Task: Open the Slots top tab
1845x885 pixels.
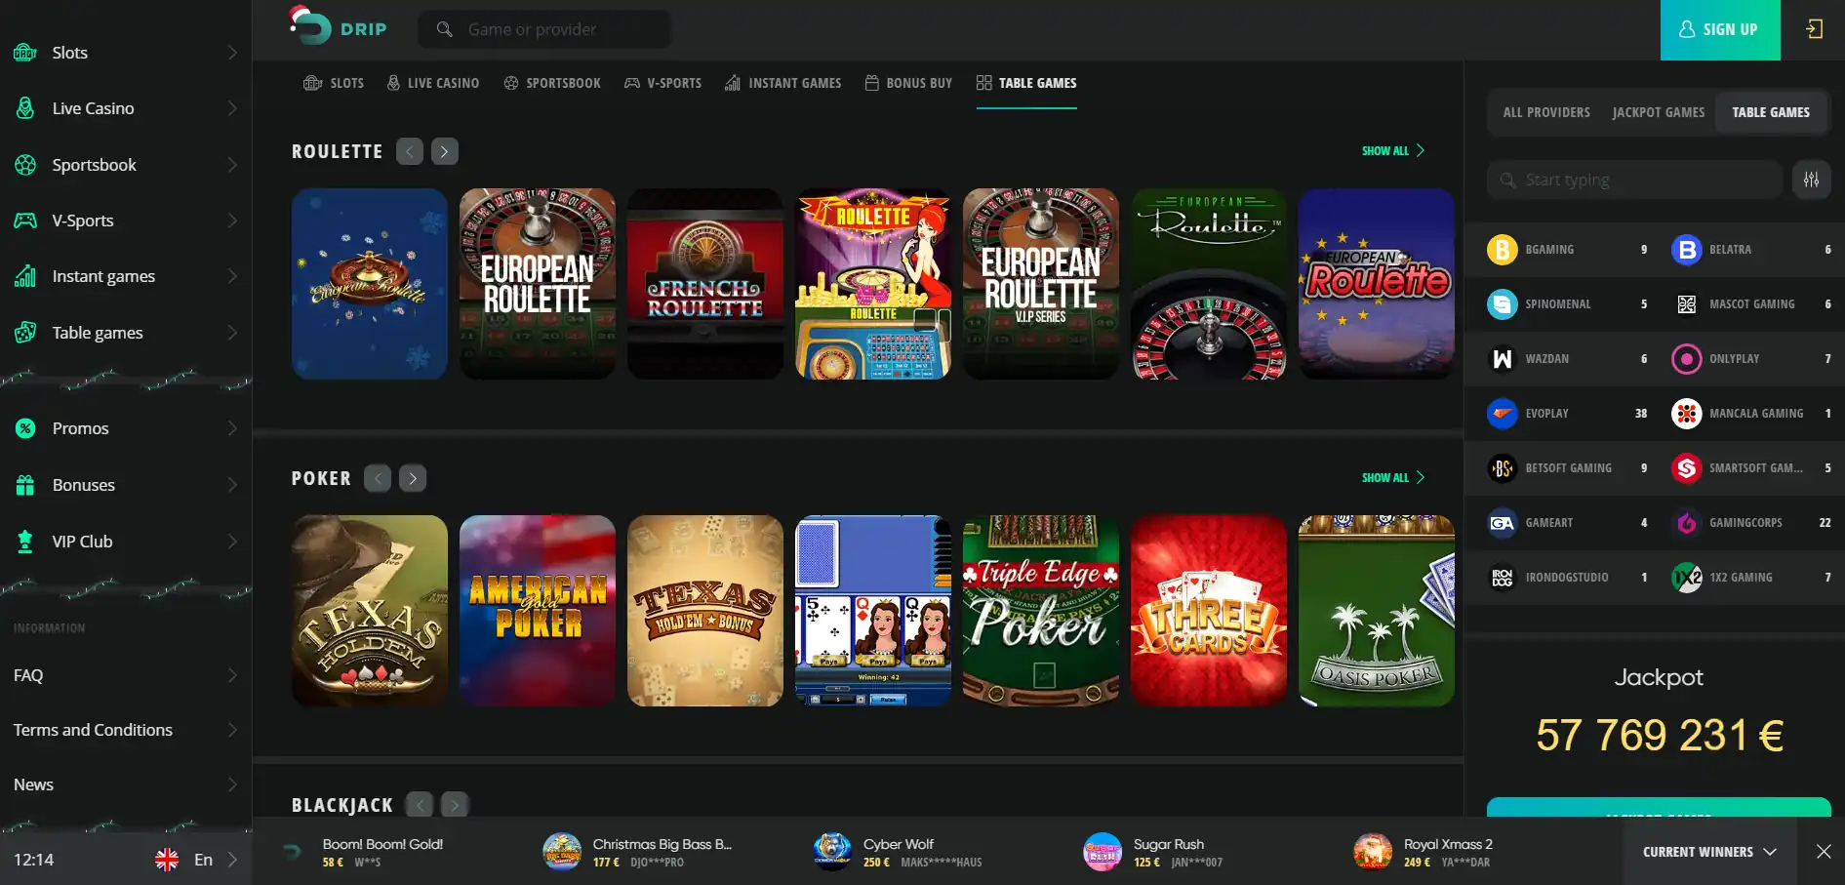Action: [x=334, y=83]
